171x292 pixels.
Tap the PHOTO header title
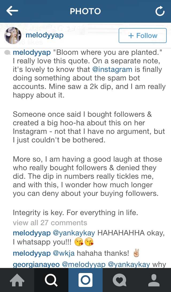tap(85, 11)
